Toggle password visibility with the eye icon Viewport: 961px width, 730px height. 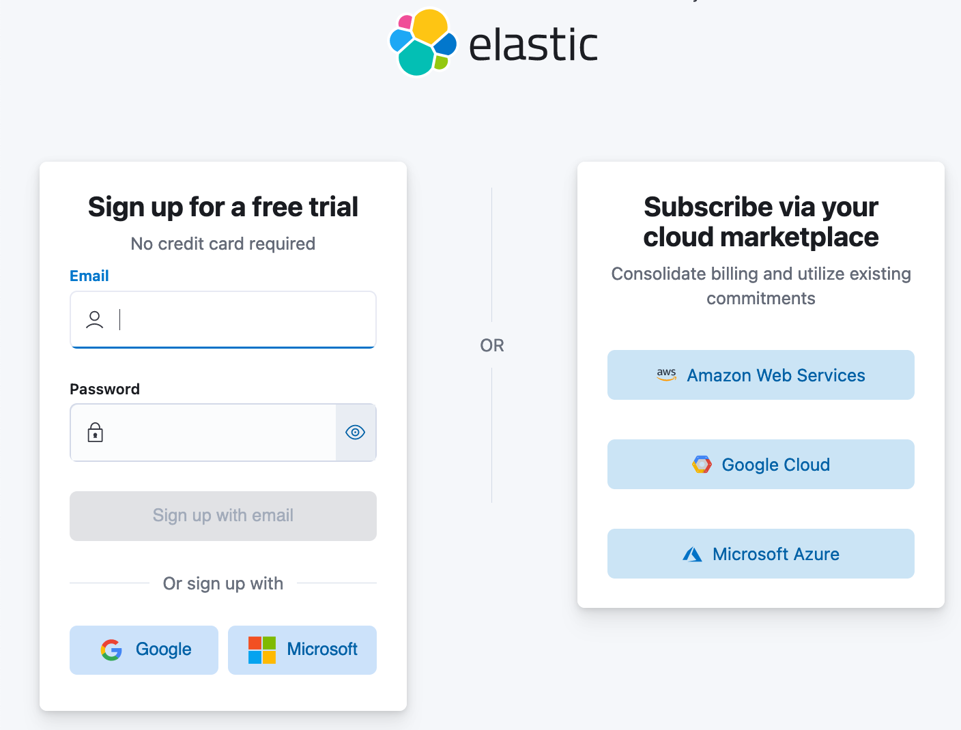point(355,432)
